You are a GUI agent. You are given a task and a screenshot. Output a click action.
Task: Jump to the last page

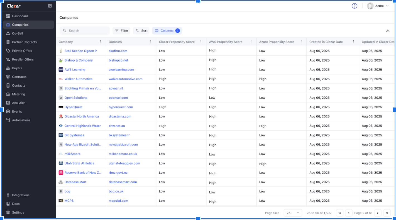pos(387,213)
